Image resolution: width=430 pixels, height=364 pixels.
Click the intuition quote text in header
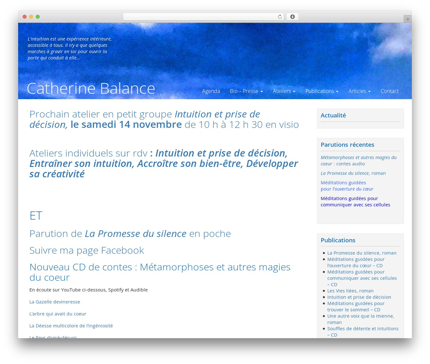tap(70, 48)
